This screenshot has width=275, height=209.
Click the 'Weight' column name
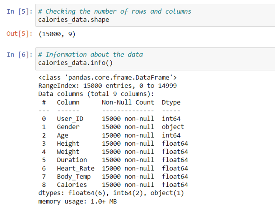[68, 152]
